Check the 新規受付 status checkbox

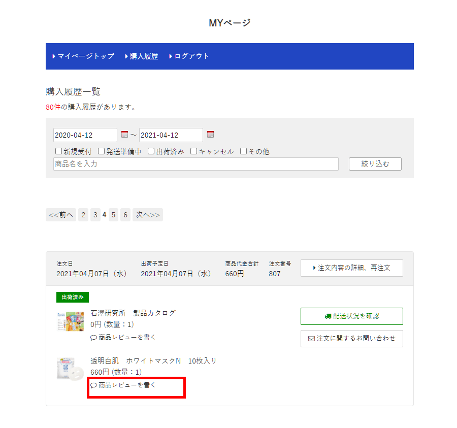58,151
